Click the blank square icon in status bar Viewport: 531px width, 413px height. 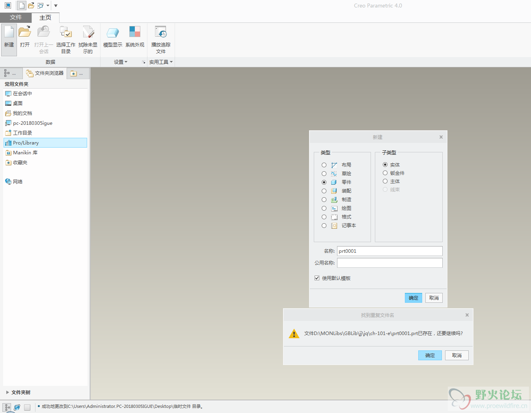tap(27, 407)
